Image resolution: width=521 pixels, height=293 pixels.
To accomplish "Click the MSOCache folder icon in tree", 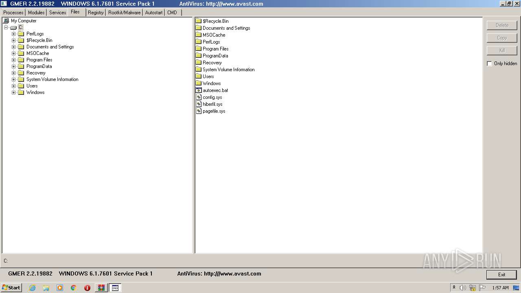I will 21,53.
